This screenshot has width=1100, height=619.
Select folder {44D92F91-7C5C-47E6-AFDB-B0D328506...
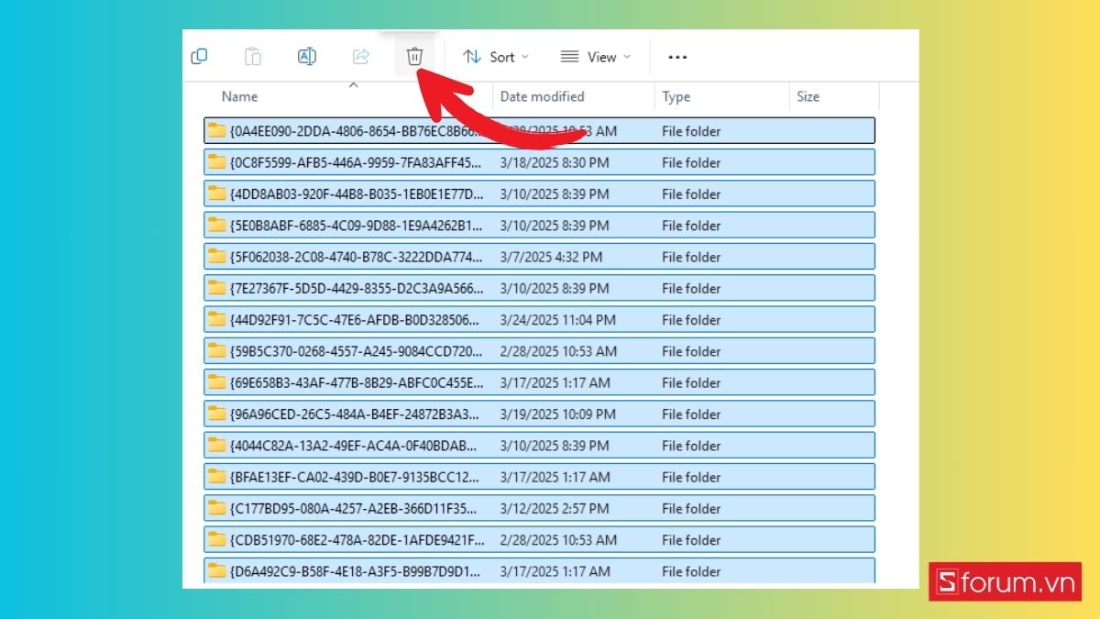[x=539, y=319]
